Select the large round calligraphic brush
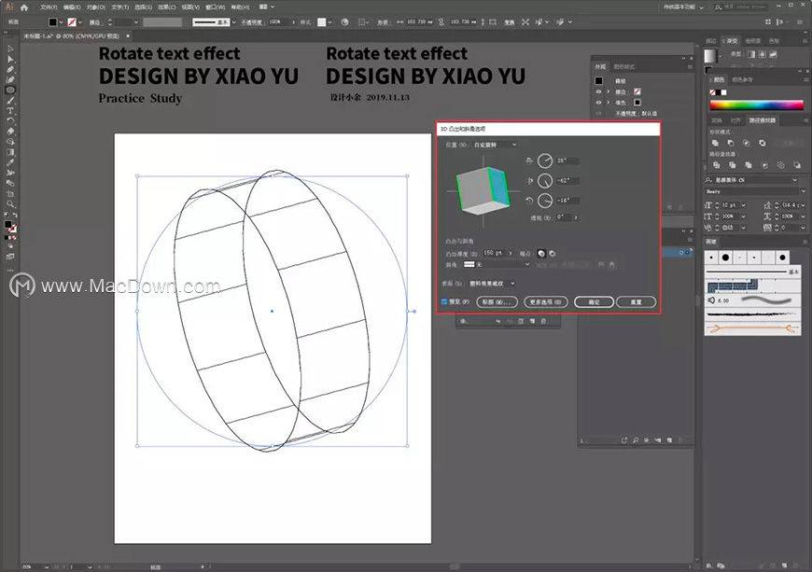812x572 pixels. pos(725,258)
